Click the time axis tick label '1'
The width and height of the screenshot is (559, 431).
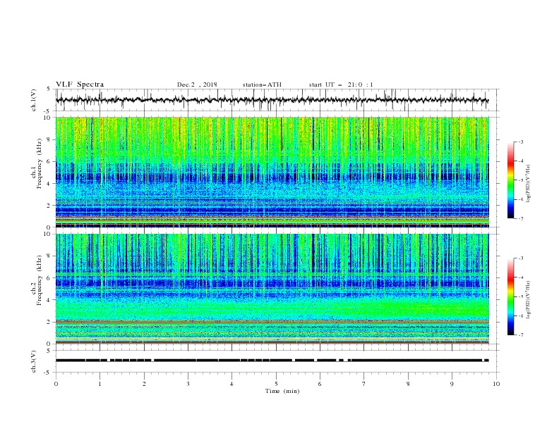click(x=100, y=384)
